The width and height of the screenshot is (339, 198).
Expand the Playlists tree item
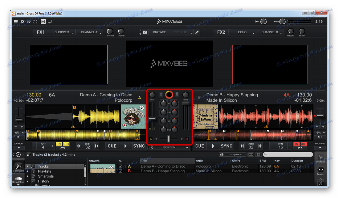click(27, 171)
